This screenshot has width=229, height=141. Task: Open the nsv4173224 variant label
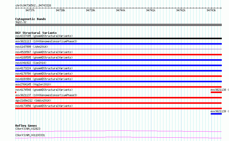coord(44,68)
